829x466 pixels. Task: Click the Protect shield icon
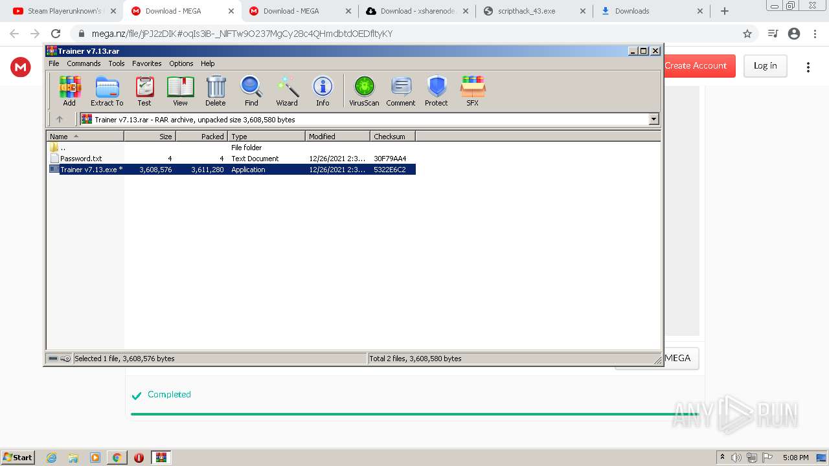[437, 91]
